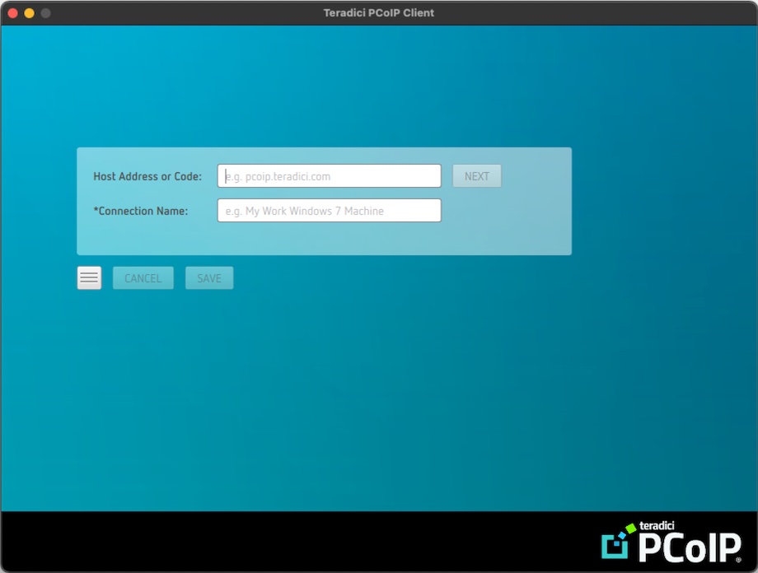The image size is (758, 573).
Task: Minimize the window with the yellow button
Action: [x=29, y=13]
